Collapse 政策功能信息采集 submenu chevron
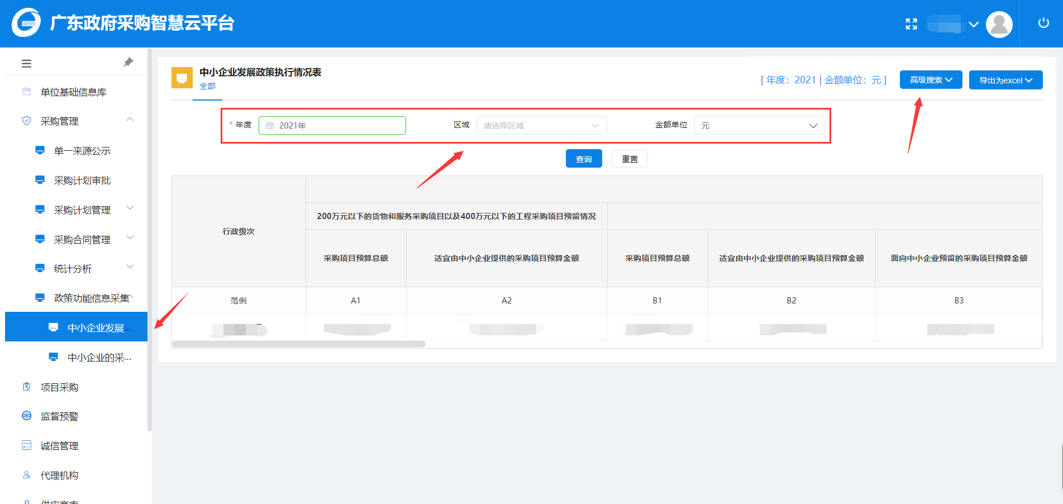The width and height of the screenshot is (1063, 504). point(131,296)
